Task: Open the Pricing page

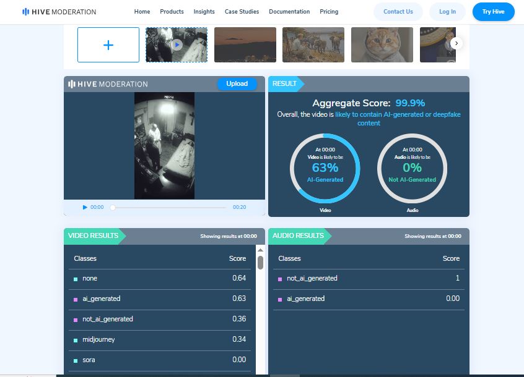Action: (x=329, y=12)
